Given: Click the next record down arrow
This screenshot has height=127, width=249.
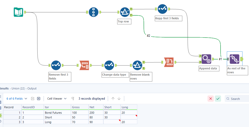Looking at the screenshot, I should (x=119, y=99).
